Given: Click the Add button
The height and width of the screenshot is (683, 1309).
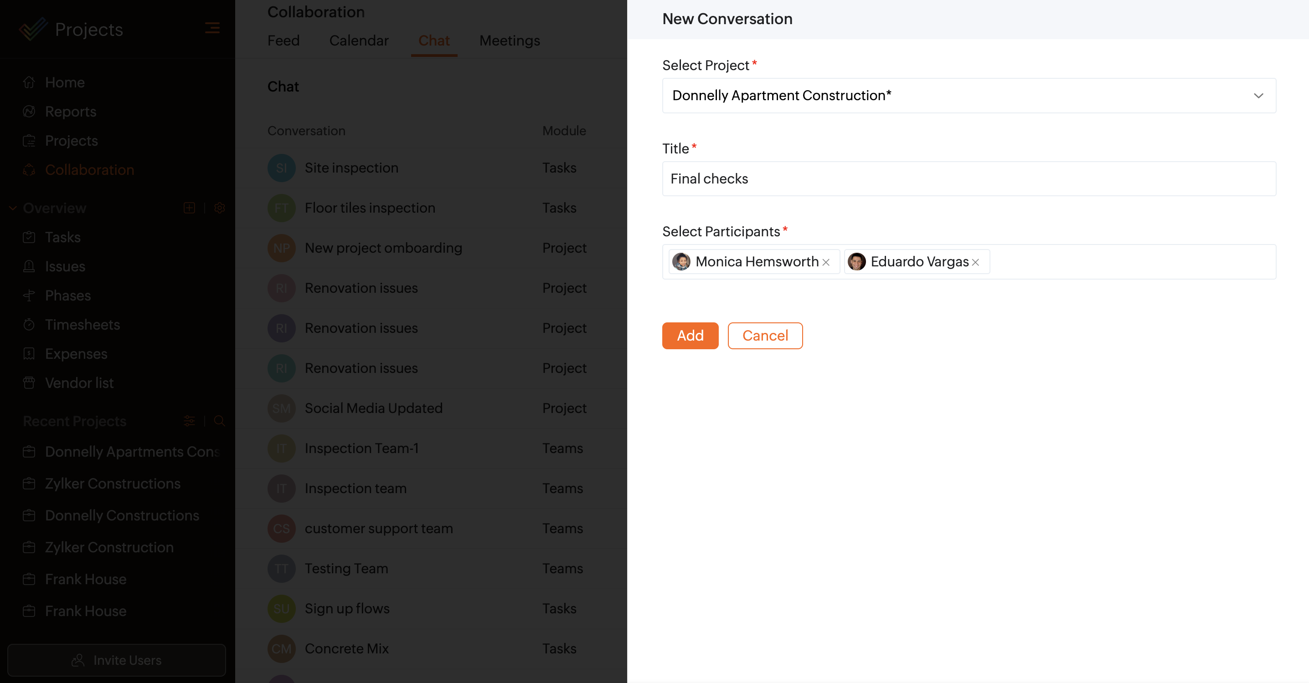Looking at the screenshot, I should point(690,336).
